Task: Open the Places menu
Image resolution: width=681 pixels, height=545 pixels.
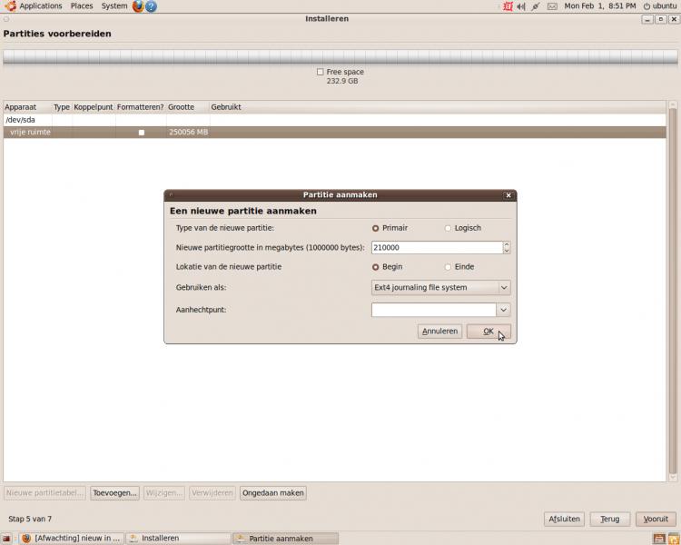Action: pyautogui.click(x=82, y=6)
